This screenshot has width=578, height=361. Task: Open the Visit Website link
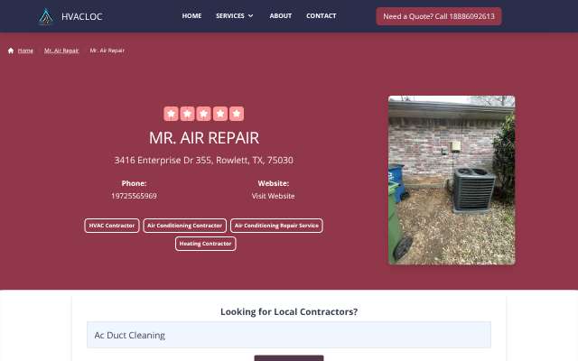pyautogui.click(x=273, y=196)
